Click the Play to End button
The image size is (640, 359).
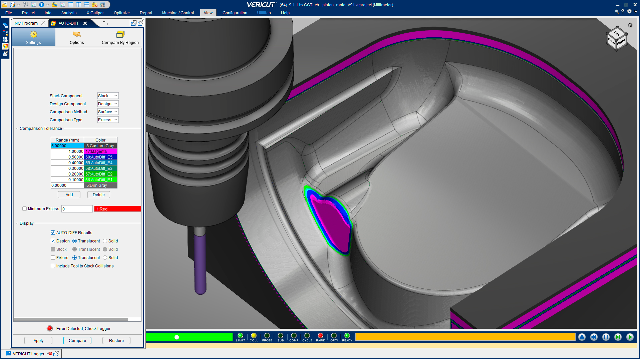click(630, 337)
